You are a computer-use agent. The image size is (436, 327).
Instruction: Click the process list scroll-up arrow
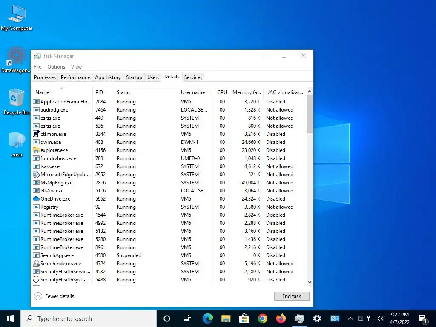(310, 91)
